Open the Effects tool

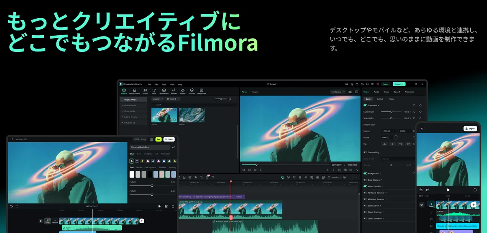tap(174, 91)
